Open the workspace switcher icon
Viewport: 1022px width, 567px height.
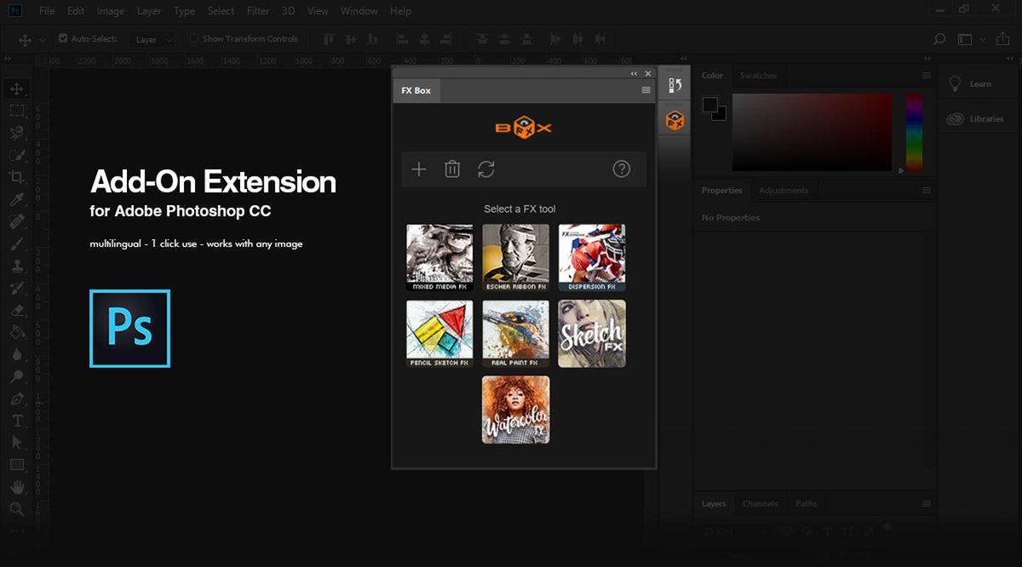tap(964, 39)
